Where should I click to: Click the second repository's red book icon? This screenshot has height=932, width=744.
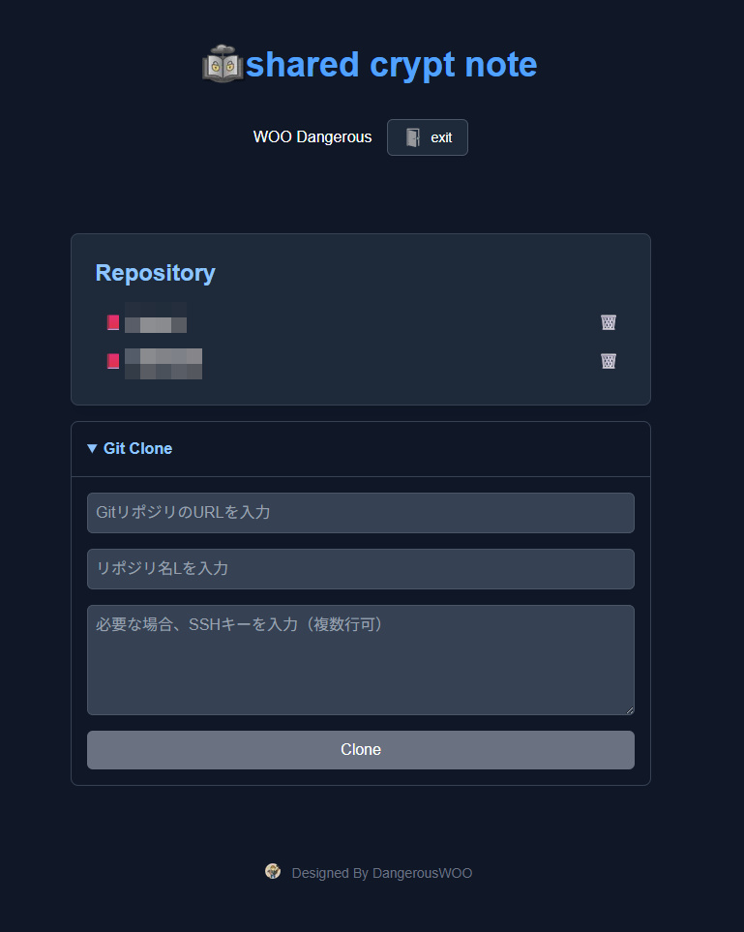[x=113, y=361]
